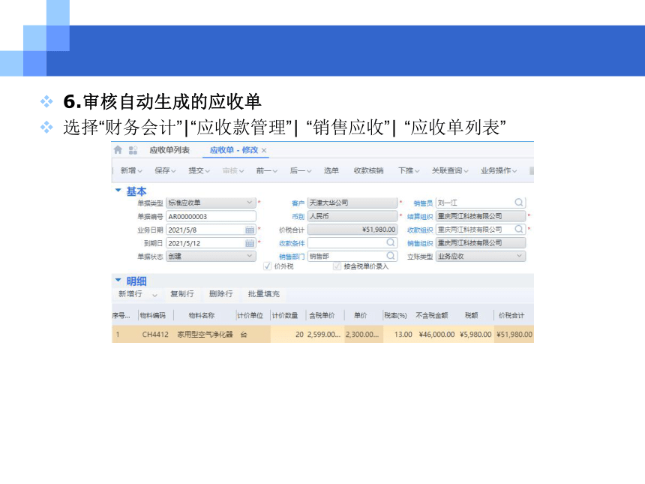Screen dimensions: 645x484
Task: Click the 结算组织 link label
Action: coord(420,216)
